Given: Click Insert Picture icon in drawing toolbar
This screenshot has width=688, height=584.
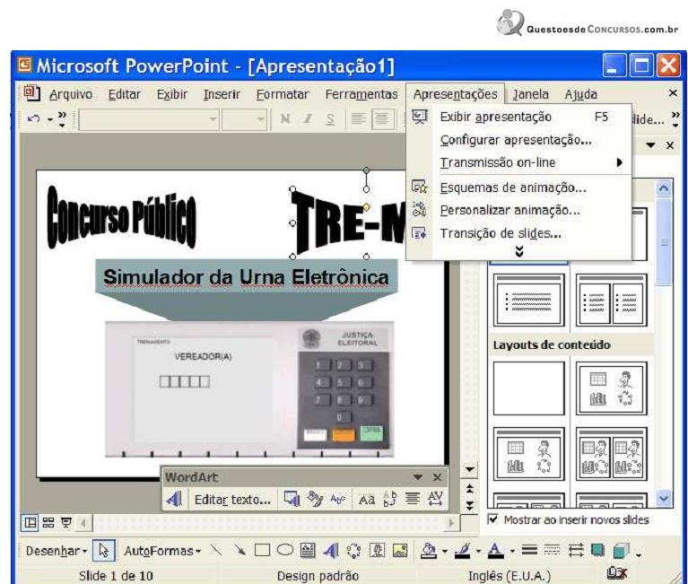Looking at the screenshot, I should 400,550.
